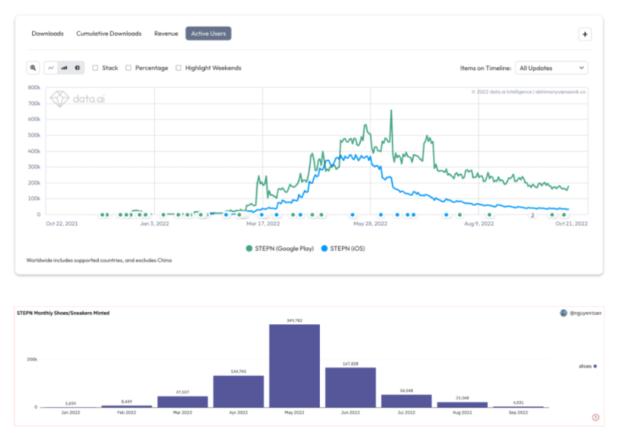
Task: Switch to the Downloads tab
Action: click(47, 34)
